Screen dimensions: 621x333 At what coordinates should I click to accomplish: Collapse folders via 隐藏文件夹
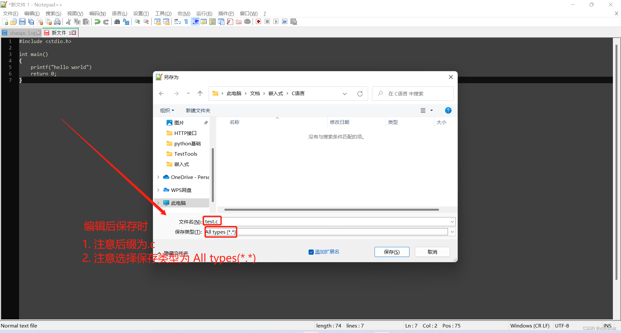[173, 253]
